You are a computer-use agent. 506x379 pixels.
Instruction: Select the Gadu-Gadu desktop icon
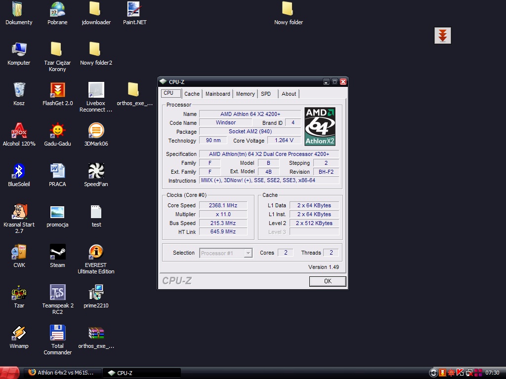click(x=57, y=131)
